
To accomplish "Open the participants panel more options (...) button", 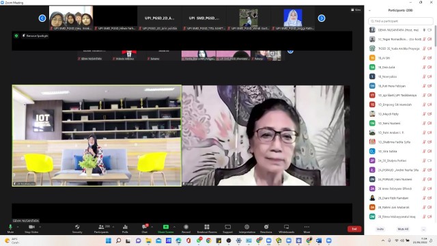I will point(423,229).
